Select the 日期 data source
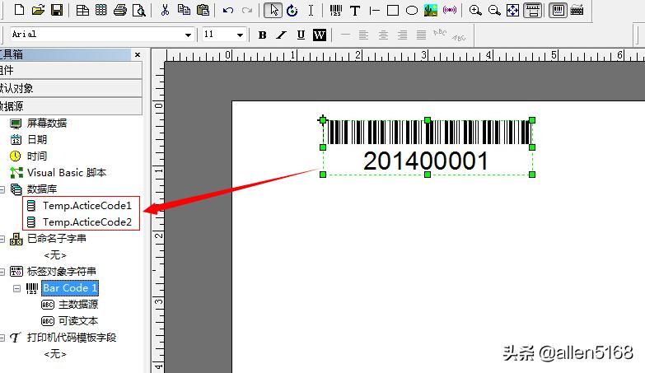This screenshot has width=645, height=373. [x=37, y=139]
